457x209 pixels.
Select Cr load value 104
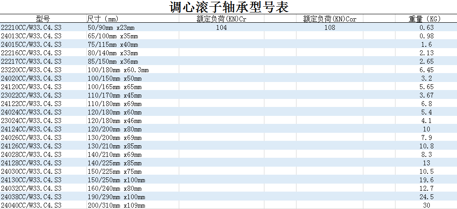pyautogui.click(x=222, y=28)
